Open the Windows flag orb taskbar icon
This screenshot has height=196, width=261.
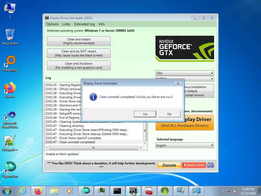(x=165, y=191)
